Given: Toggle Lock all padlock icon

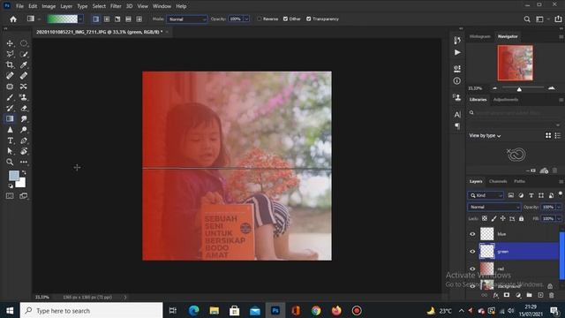Looking at the screenshot, I should pyautogui.click(x=522, y=218).
